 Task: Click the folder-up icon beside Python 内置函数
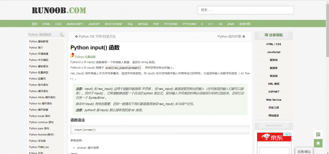coord(72,56)
